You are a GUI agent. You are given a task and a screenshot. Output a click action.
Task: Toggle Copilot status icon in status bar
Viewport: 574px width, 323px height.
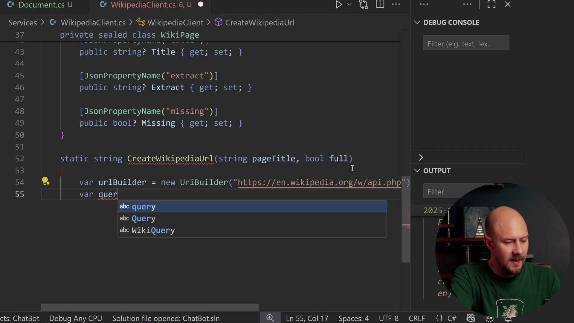point(471,318)
